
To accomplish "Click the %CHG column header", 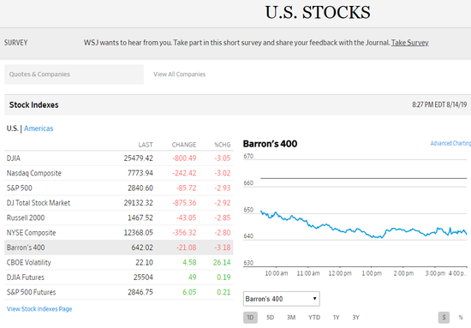I will click(x=223, y=145).
